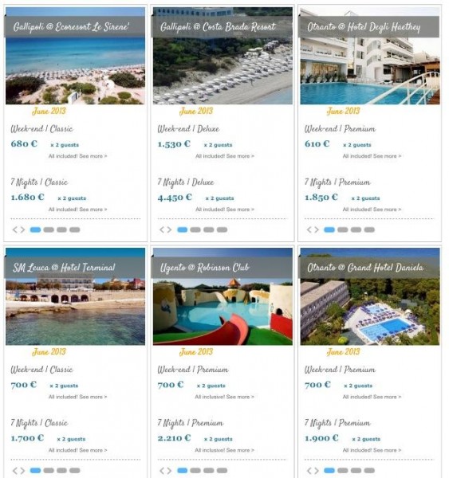
Task: Click previous arrow on Costa Brada Resort card
Action: coord(161,229)
